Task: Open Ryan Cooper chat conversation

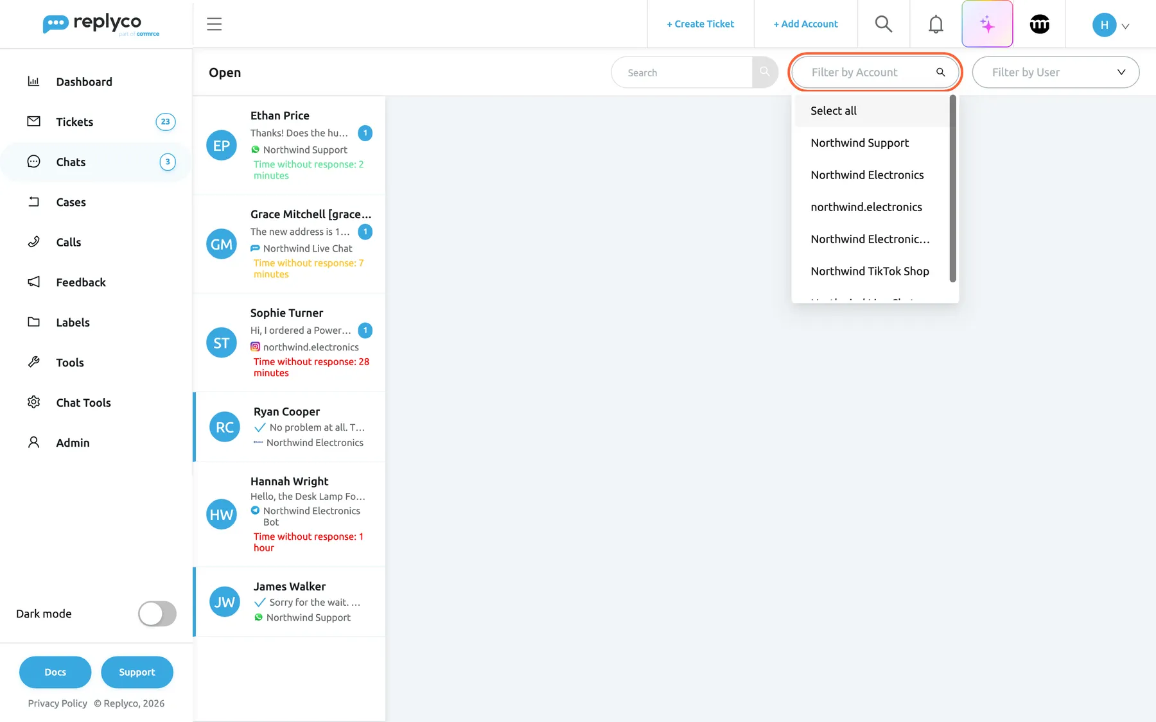Action: [289, 427]
